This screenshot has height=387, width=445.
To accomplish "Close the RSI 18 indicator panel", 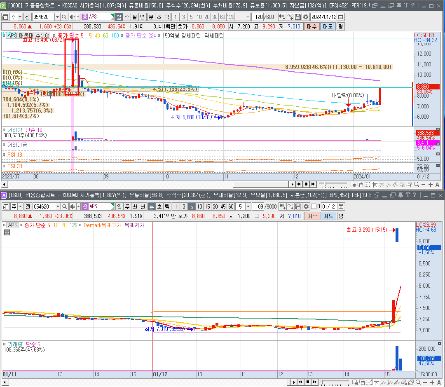I will pyautogui.click(x=438, y=154).
